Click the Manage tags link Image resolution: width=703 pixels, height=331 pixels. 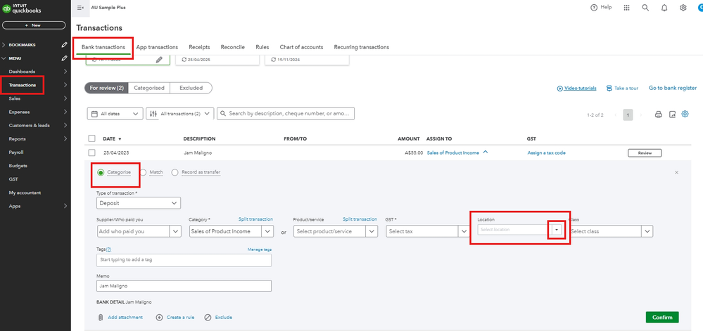pyautogui.click(x=260, y=249)
